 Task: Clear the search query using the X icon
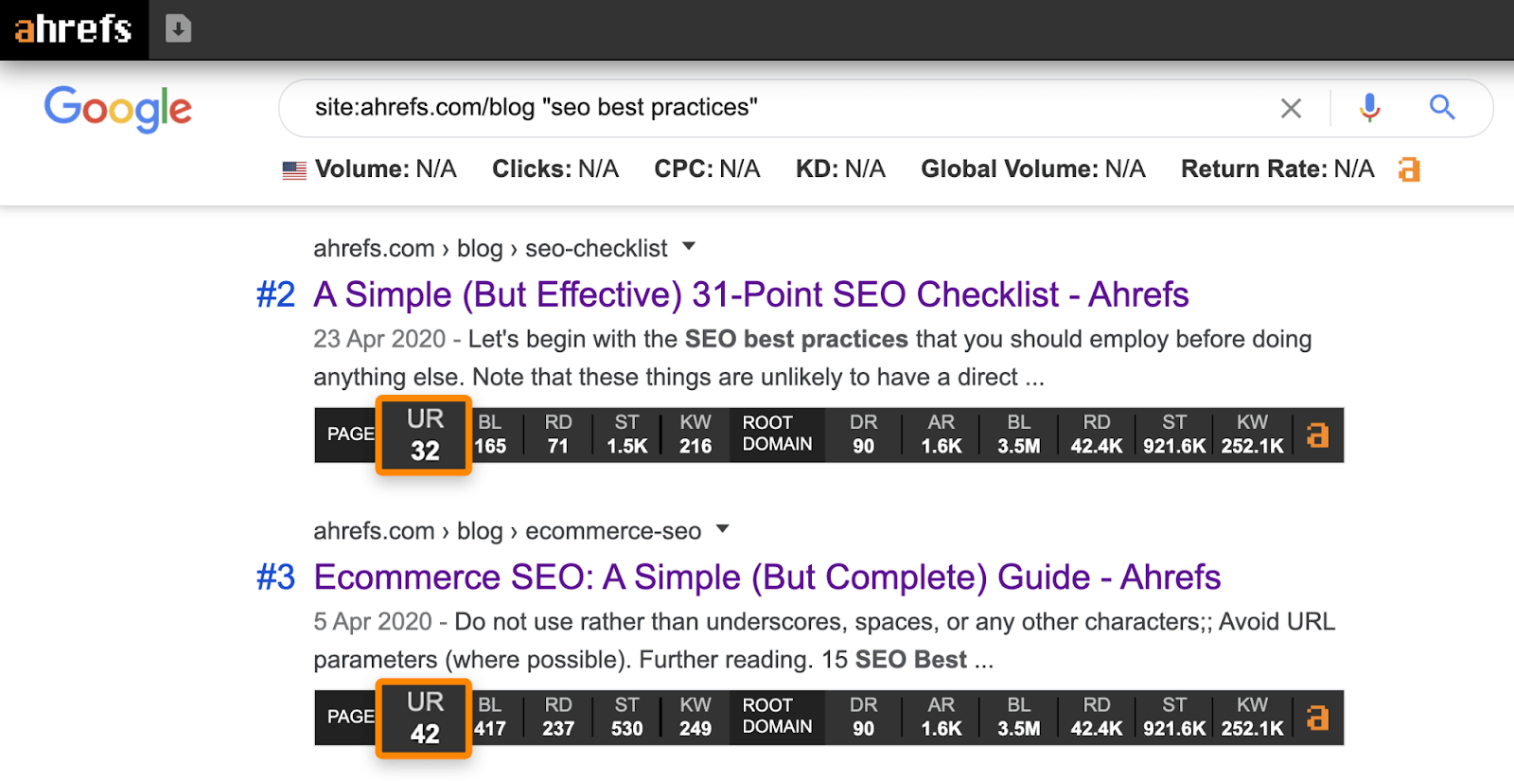click(x=1290, y=107)
